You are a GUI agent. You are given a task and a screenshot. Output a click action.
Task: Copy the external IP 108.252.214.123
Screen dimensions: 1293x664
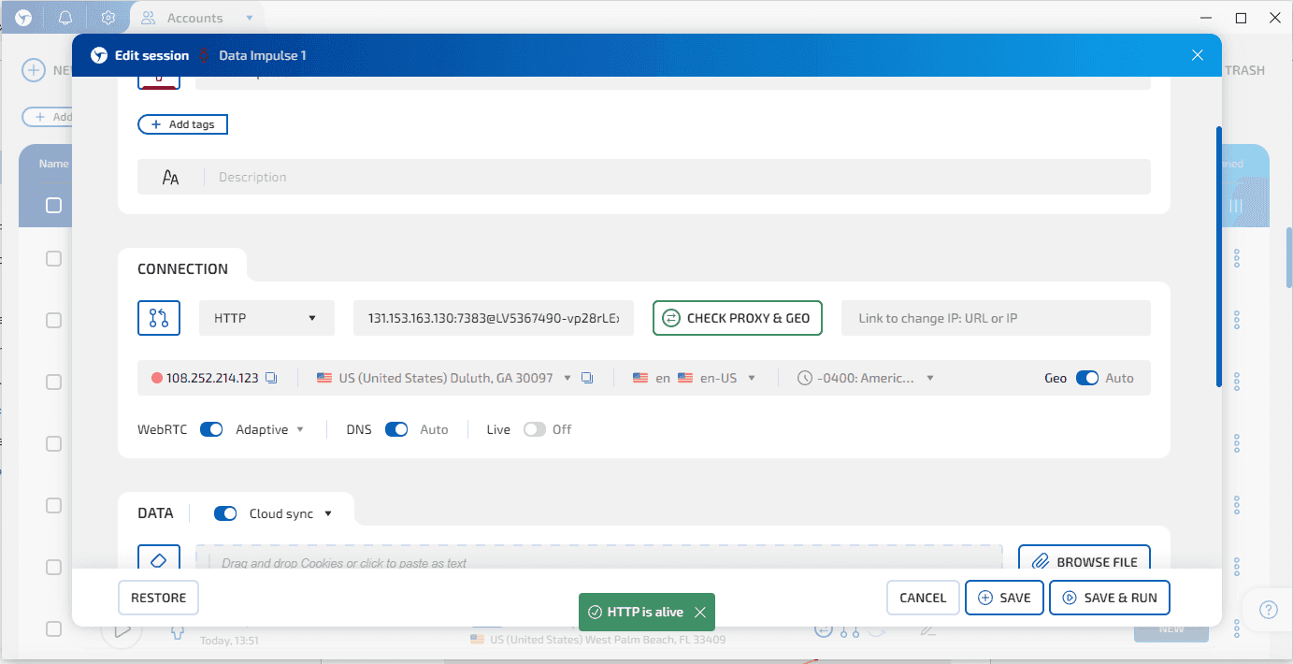pyautogui.click(x=271, y=376)
